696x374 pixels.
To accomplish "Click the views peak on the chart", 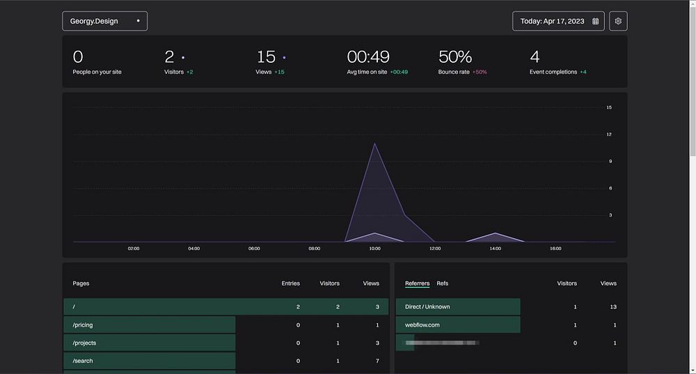I will 375,143.
